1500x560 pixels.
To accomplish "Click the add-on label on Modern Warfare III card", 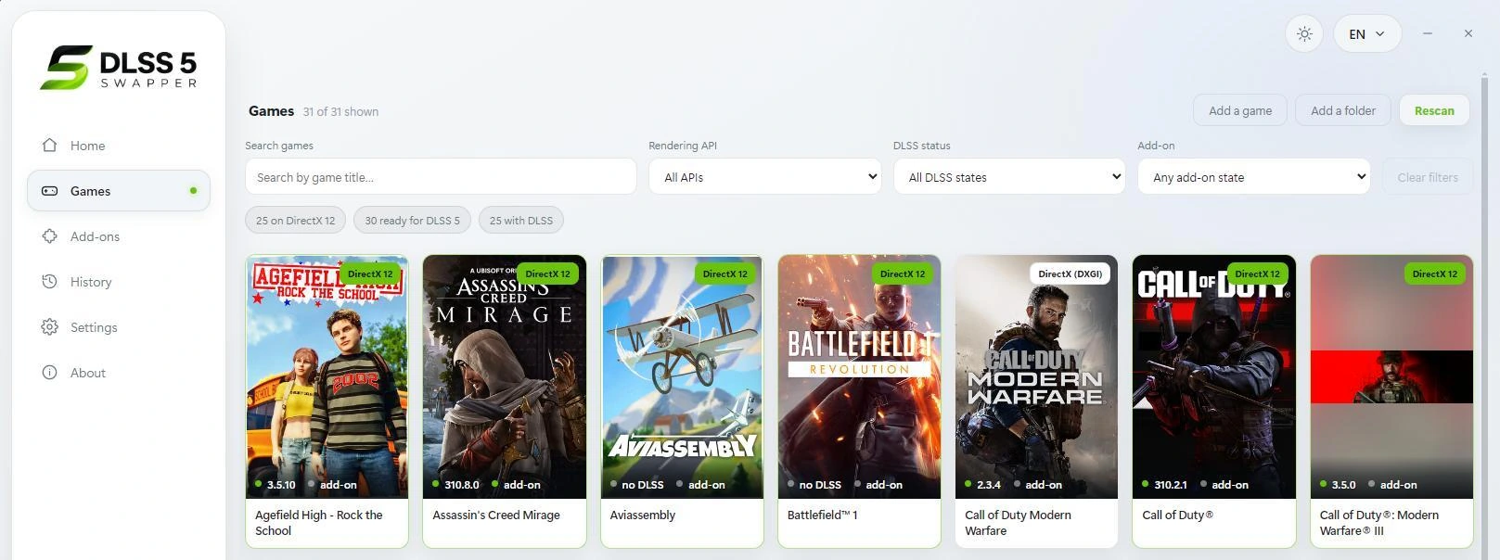I will pos(1399,485).
